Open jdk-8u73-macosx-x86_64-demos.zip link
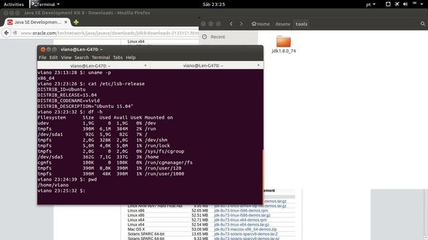The width and height of the screenshot is (428, 240). click(245, 229)
